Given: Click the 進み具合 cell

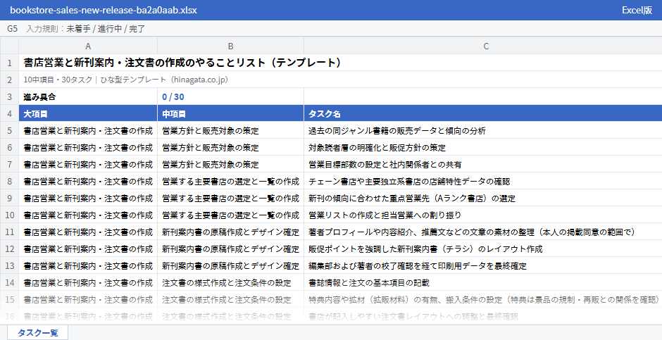Looking at the screenshot, I should (x=88, y=96).
